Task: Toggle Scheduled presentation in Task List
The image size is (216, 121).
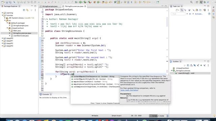Action: pyautogui.click(x=185, y=10)
